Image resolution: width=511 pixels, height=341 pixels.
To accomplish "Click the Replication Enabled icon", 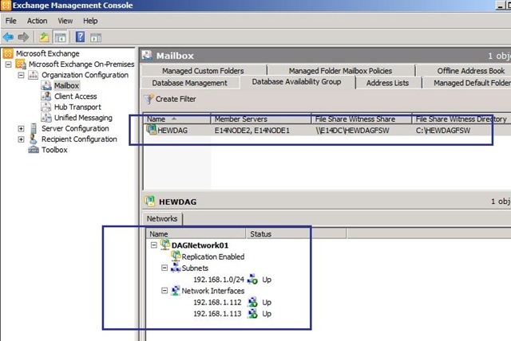I will [x=176, y=257].
